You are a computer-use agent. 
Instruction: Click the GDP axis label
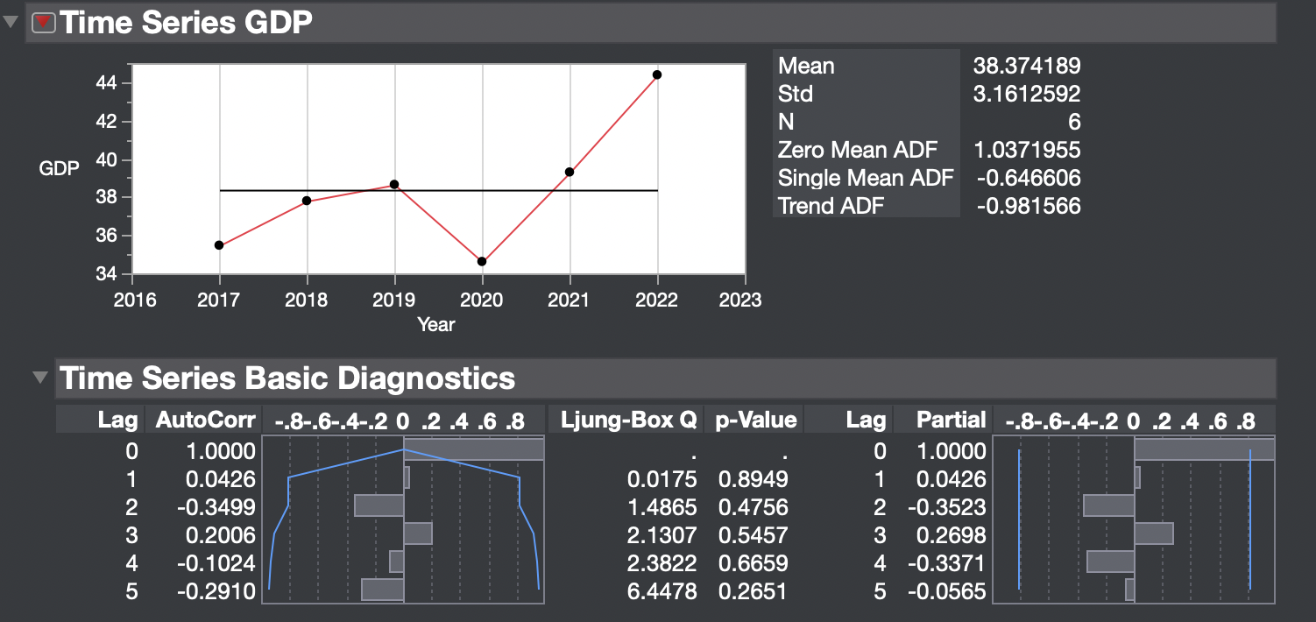tap(58, 169)
